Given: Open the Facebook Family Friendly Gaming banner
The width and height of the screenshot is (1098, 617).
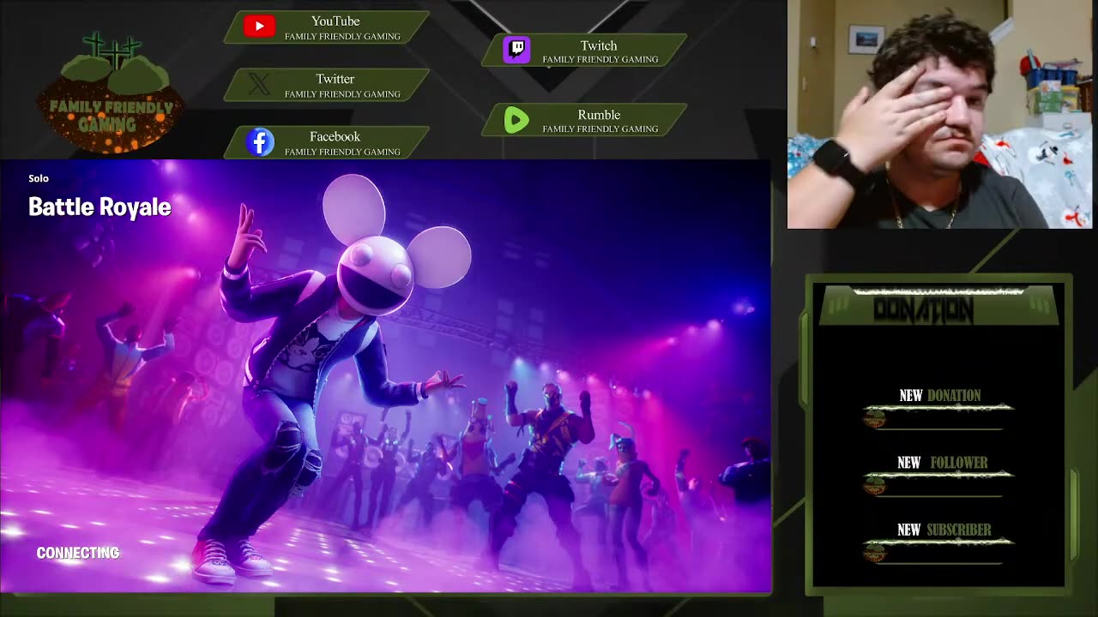Looking at the screenshot, I should pyautogui.click(x=327, y=143).
